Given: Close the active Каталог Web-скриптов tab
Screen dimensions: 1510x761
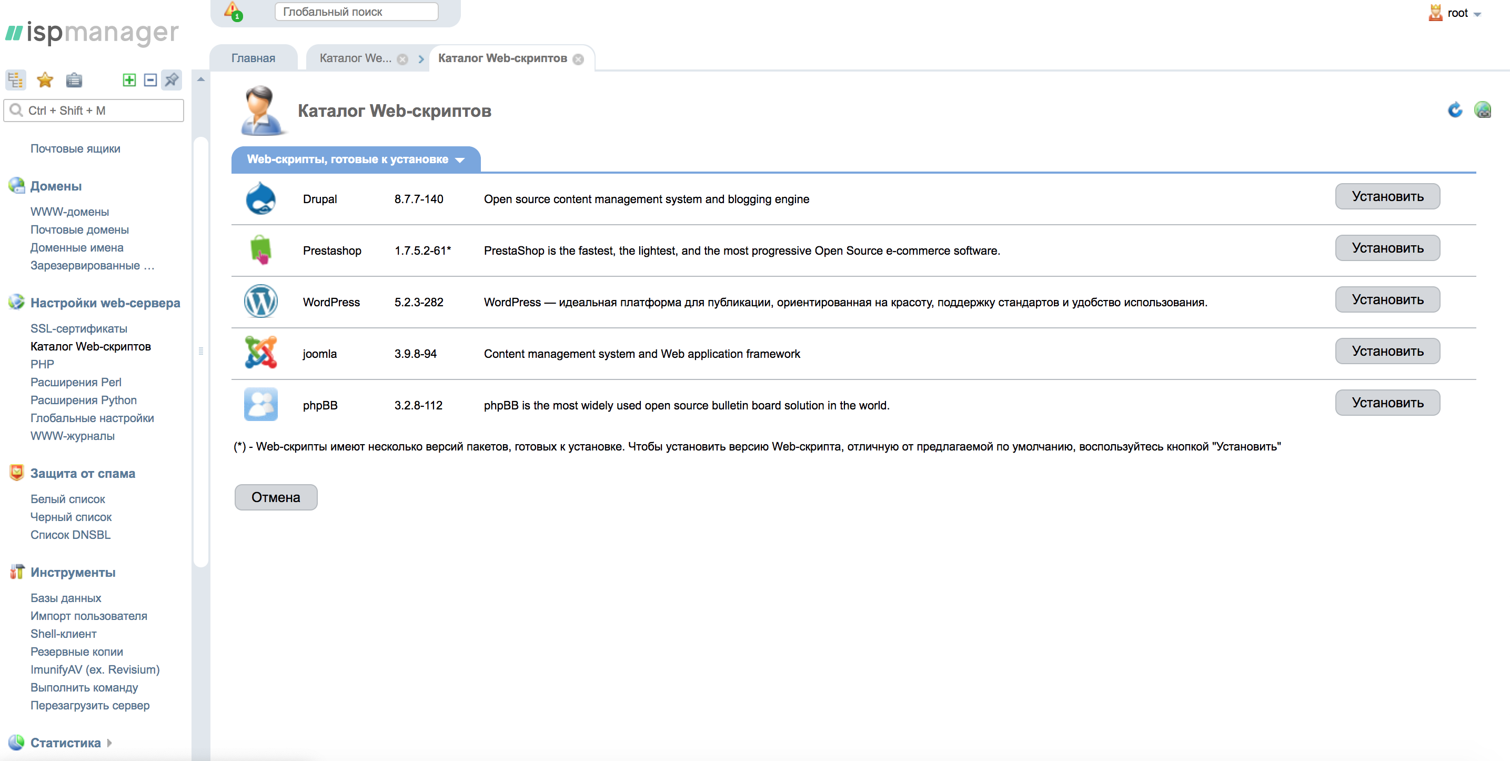Looking at the screenshot, I should click(578, 59).
